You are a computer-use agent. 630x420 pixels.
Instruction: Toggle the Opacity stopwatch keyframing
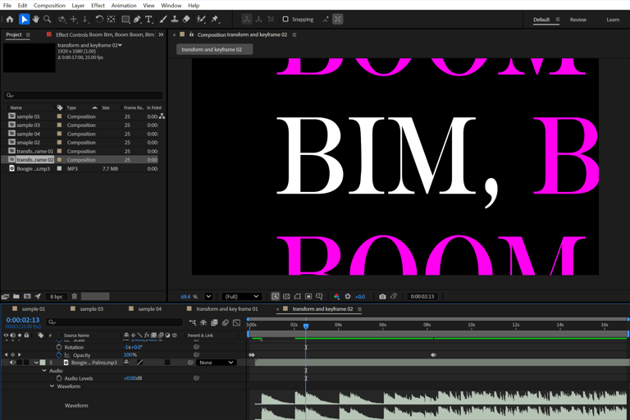(59, 355)
